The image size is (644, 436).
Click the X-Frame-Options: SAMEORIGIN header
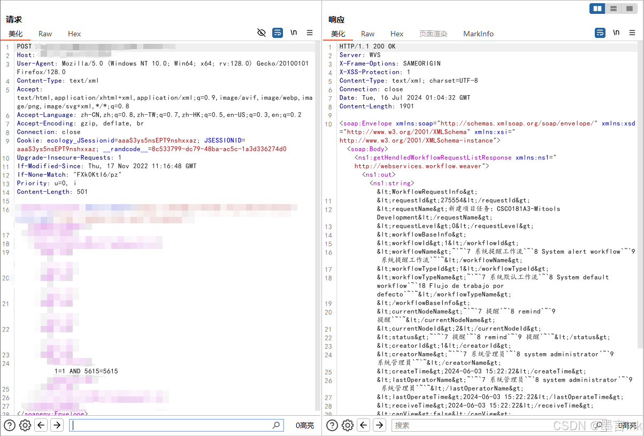tap(390, 64)
